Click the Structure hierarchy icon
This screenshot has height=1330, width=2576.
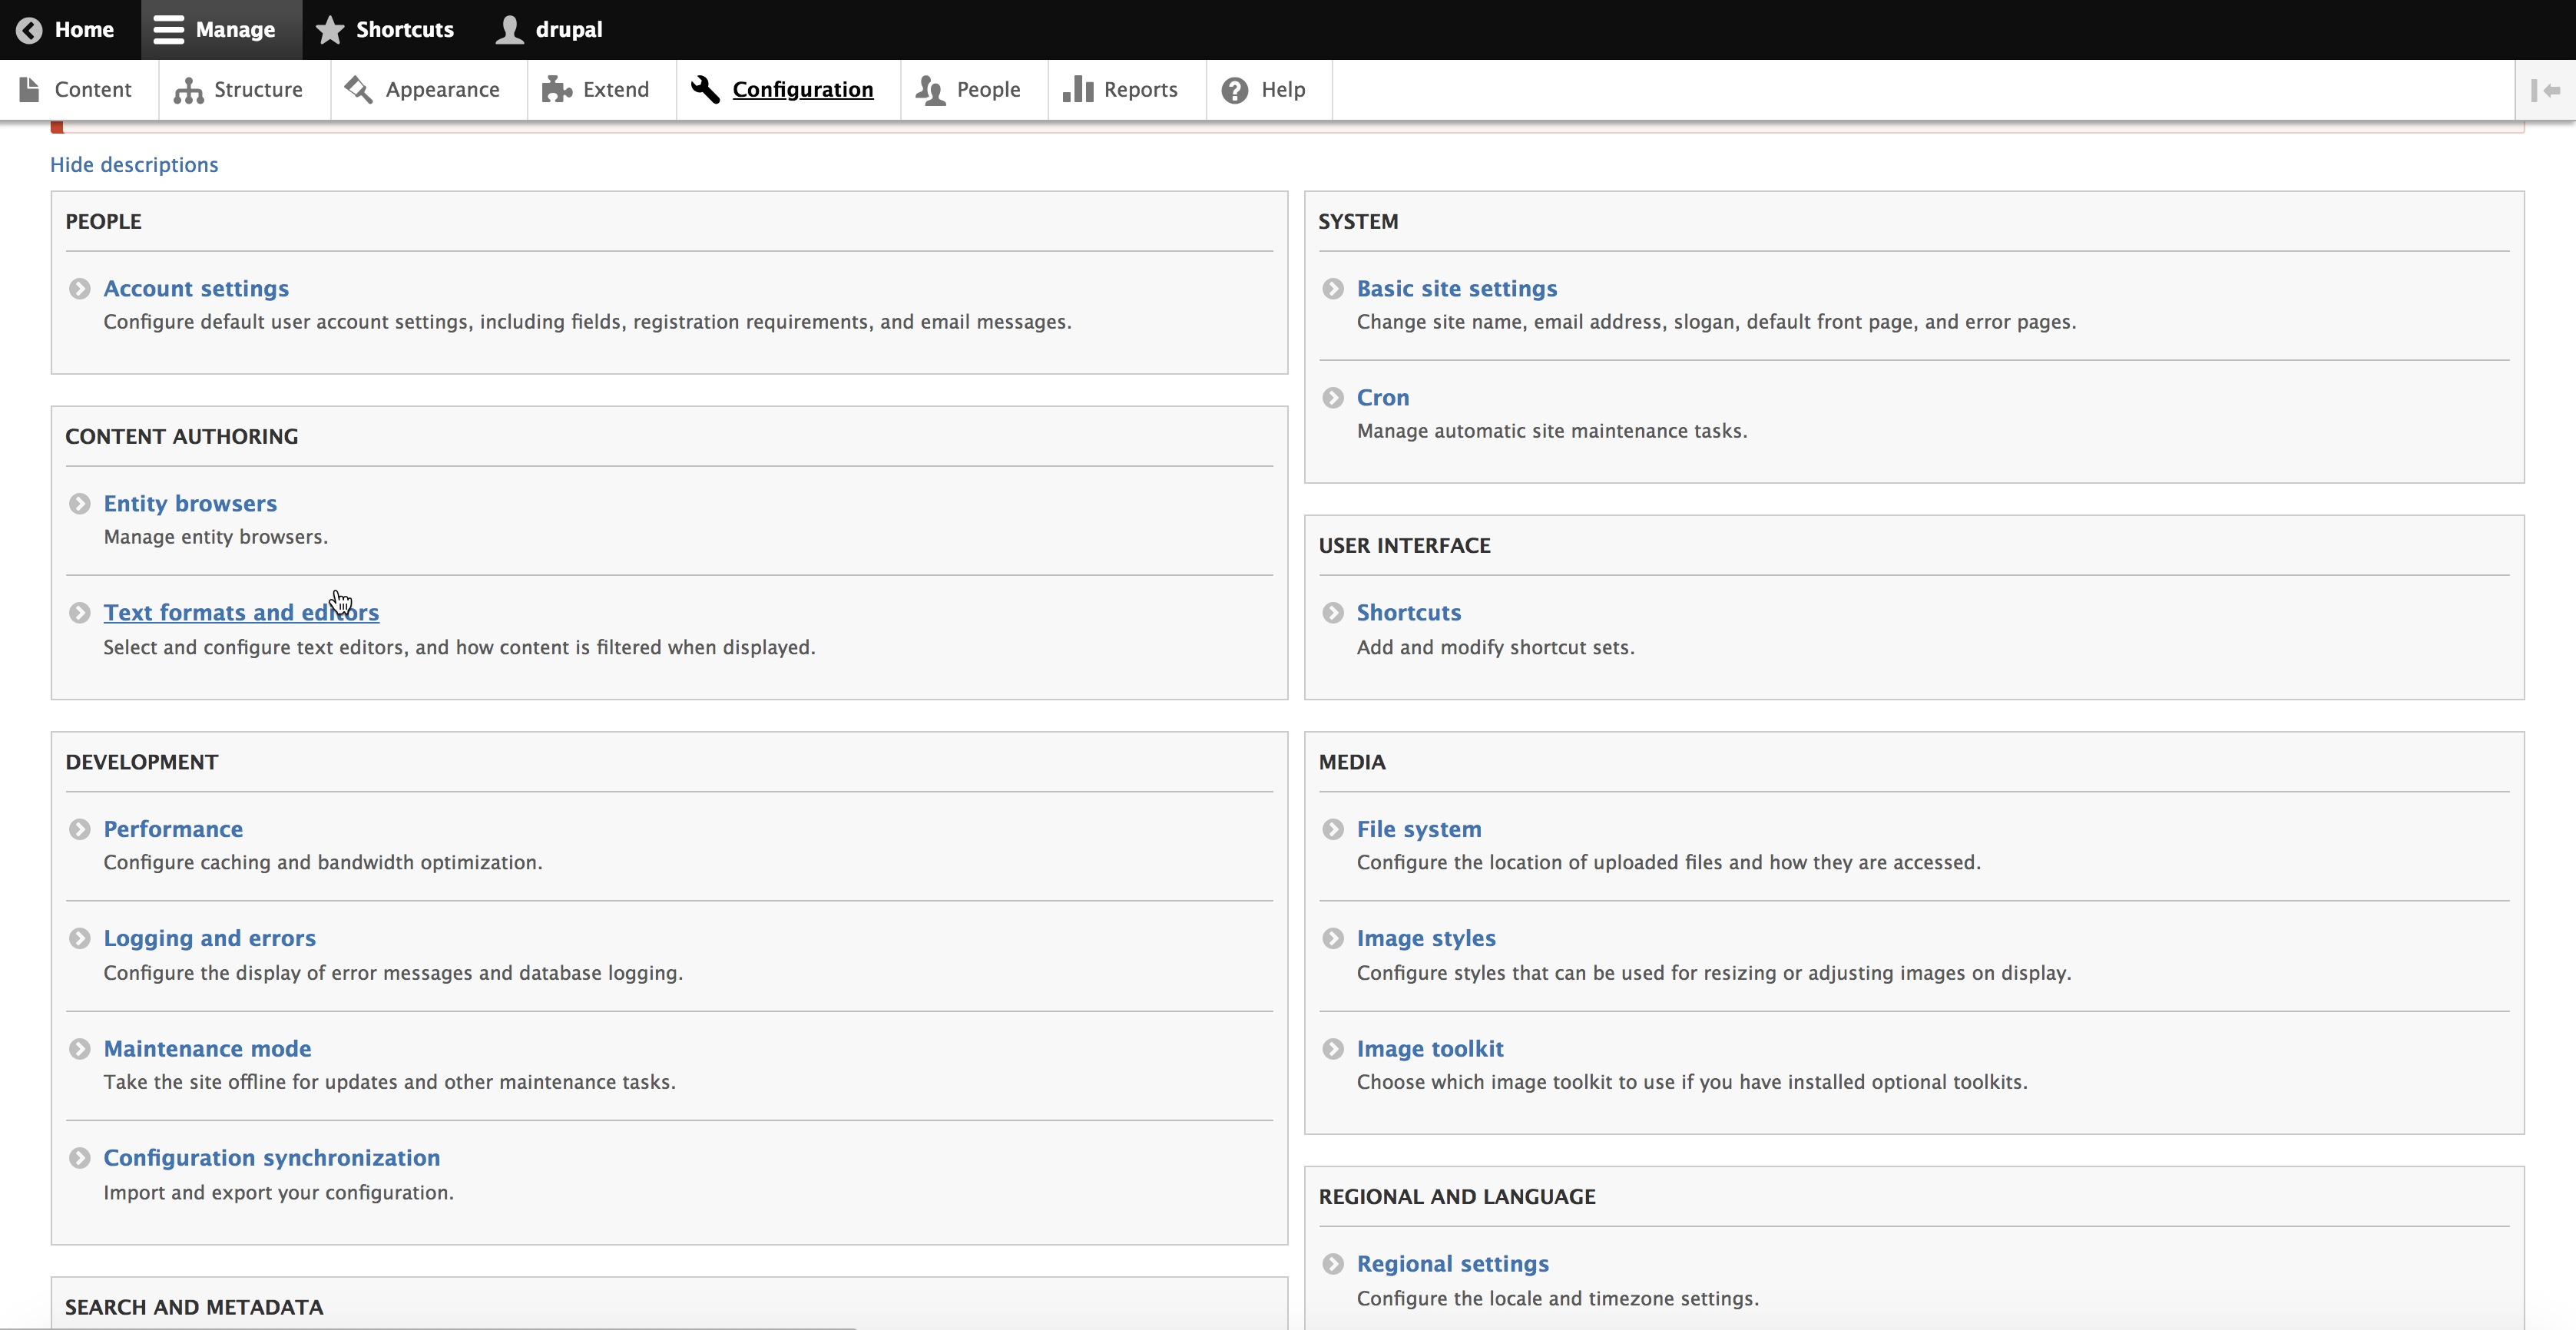188,90
